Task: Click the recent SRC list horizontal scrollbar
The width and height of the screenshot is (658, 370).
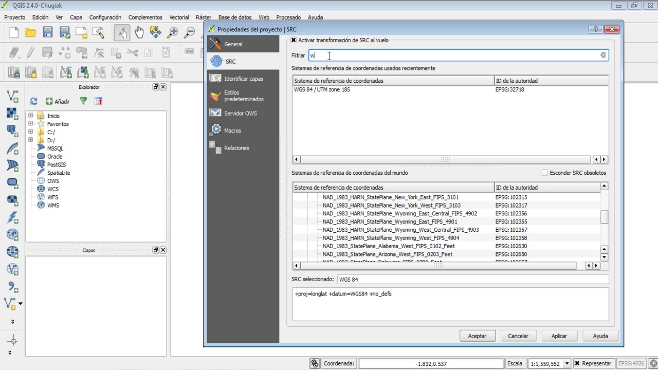Action: point(446,160)
